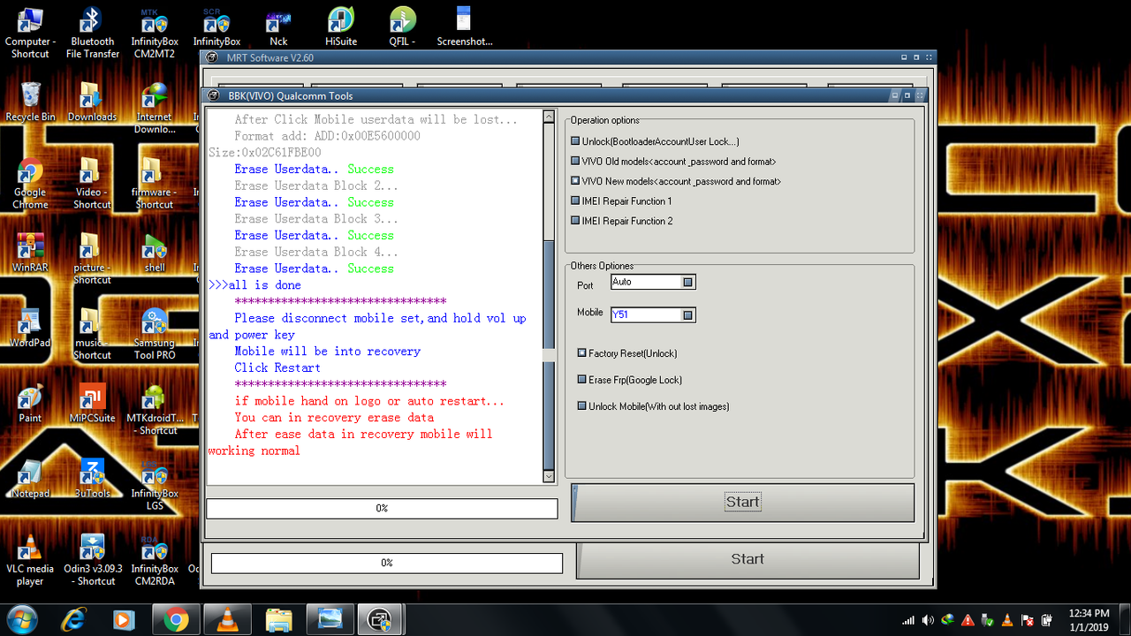Open VLC media player desktop icon

tap(30, 560)
